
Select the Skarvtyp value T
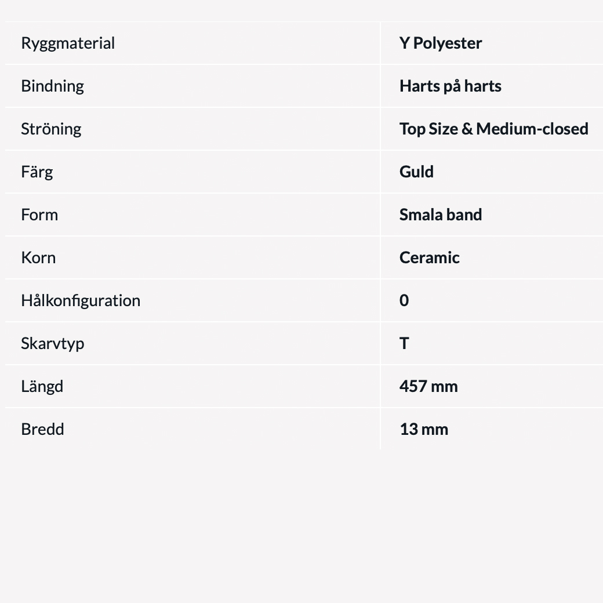tap(404, 343)
